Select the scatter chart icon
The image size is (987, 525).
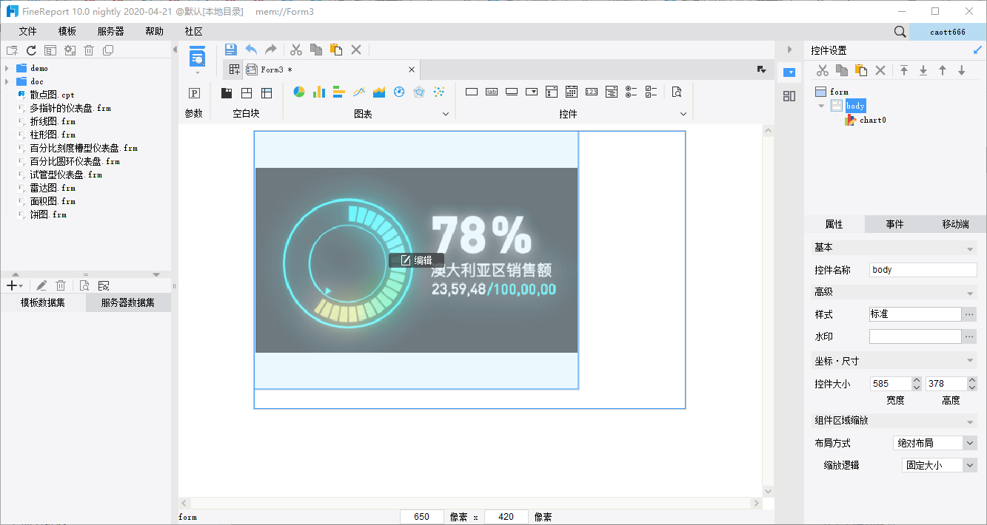(x=439, y=92)
